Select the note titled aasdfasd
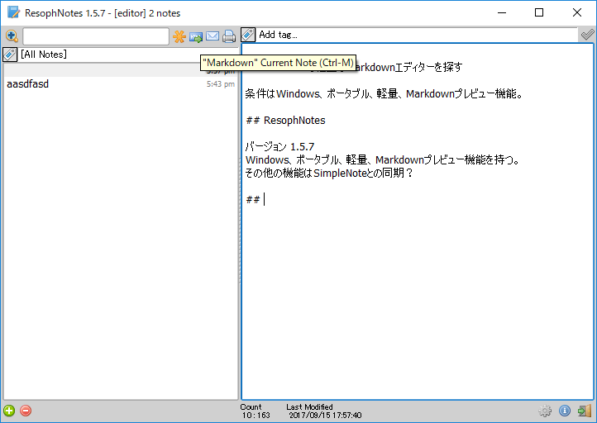 tap(121, 84)
